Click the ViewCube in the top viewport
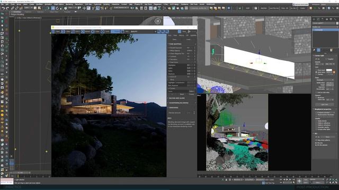This screenshot has width=339, height=190. click(158, 21)
